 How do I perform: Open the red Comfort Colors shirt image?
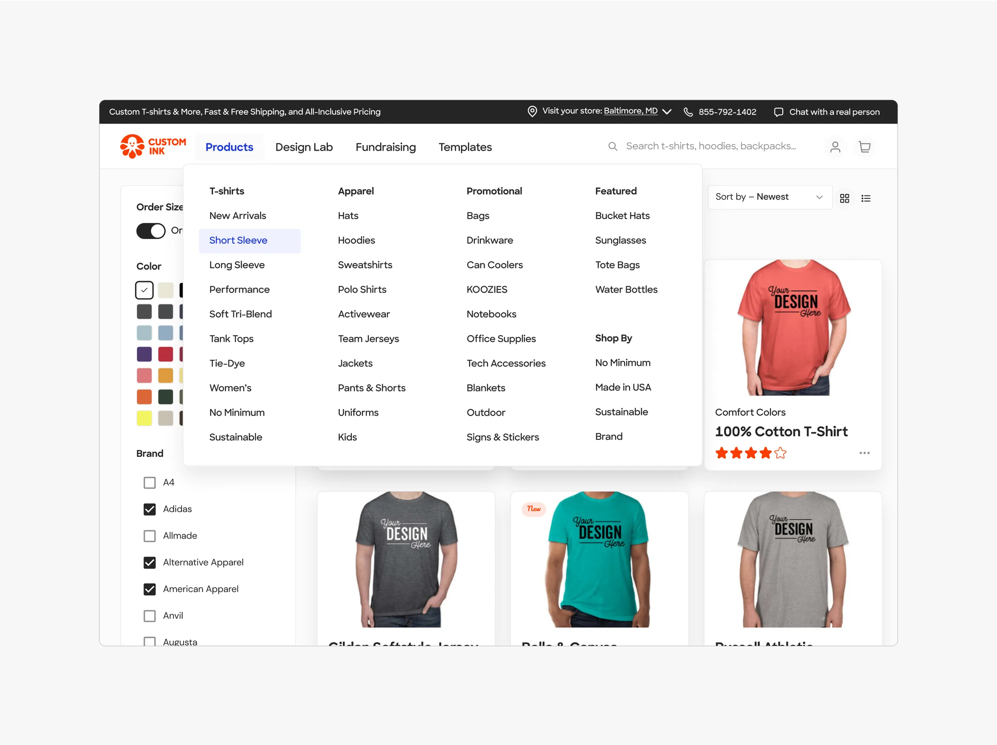(793, 328)
